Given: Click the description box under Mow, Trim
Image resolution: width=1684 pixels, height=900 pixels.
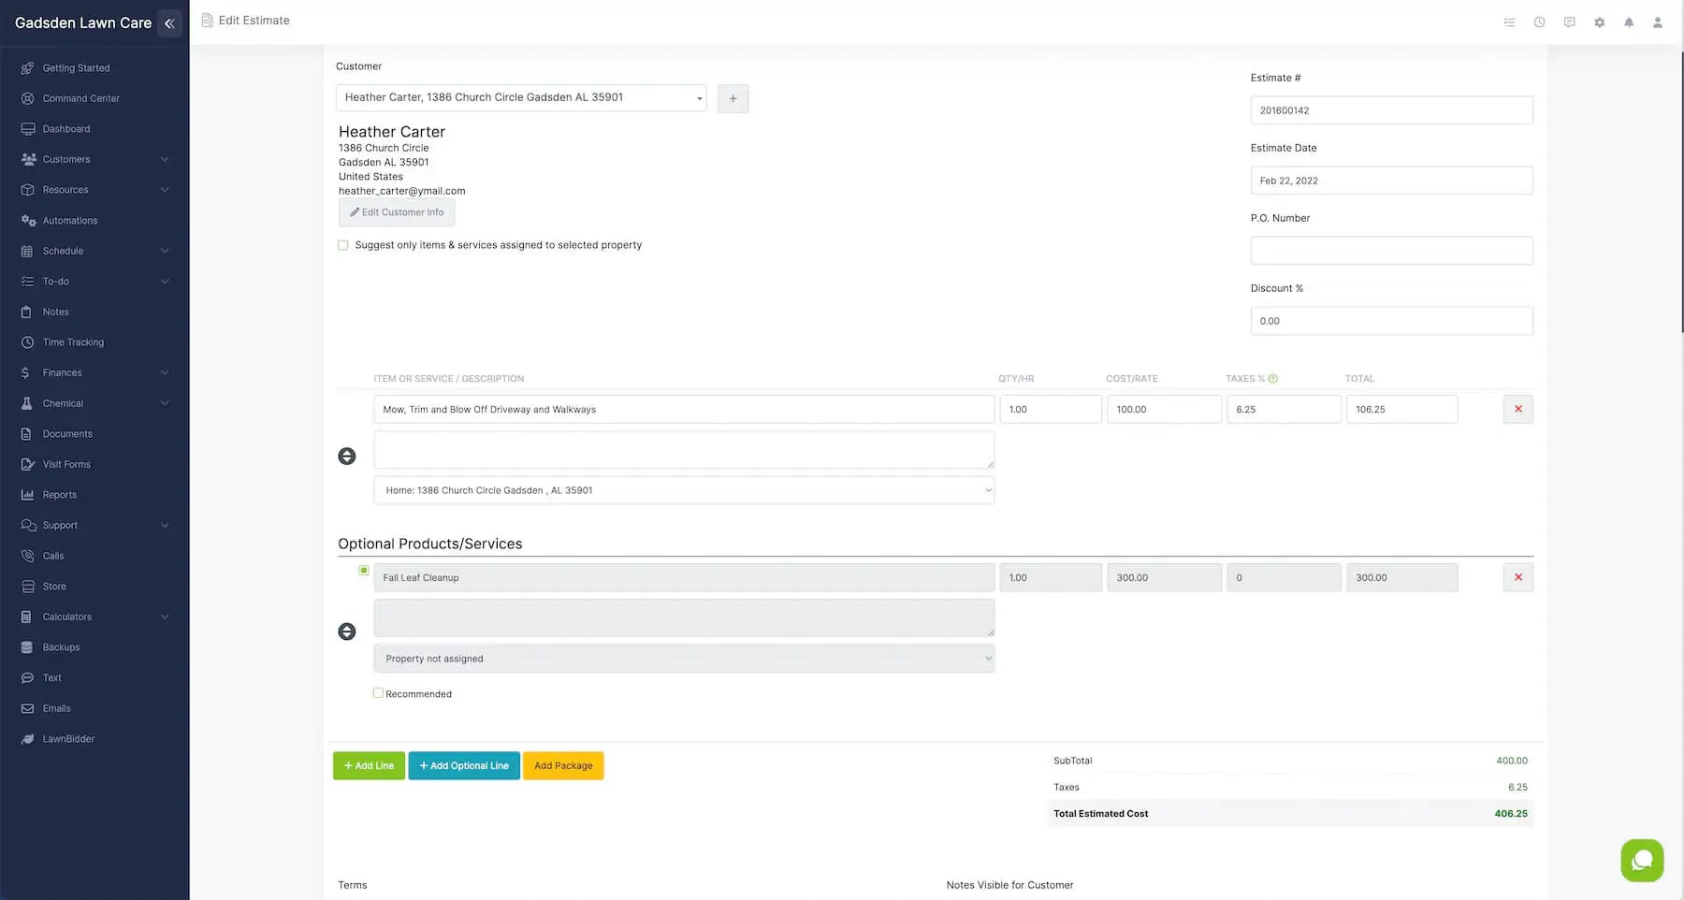Looking at the screenshot, I should tap(684, 450).
